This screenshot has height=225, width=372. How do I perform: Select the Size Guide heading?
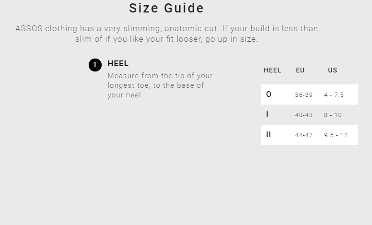pyautogui.click(x=166, y=8)
